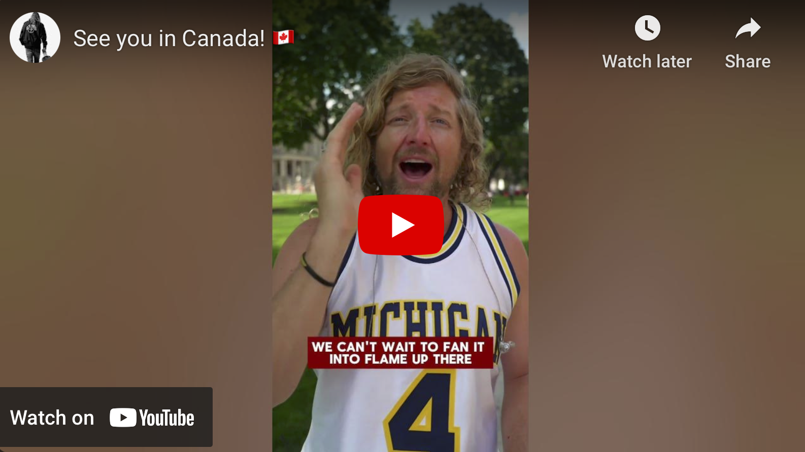Open the channel avatar profile picture

pyautogui.click(x=35, y=37)
